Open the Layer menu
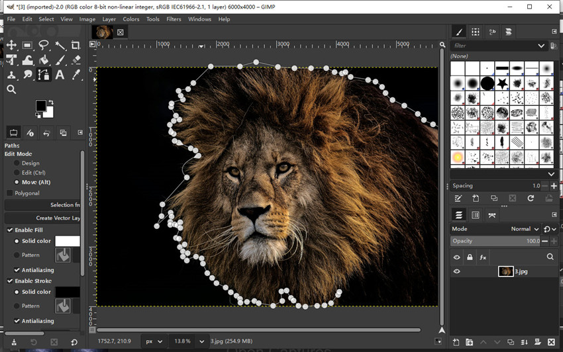This screenshot has height=352, width=563. pyautogui.click(x=109, y=19)
